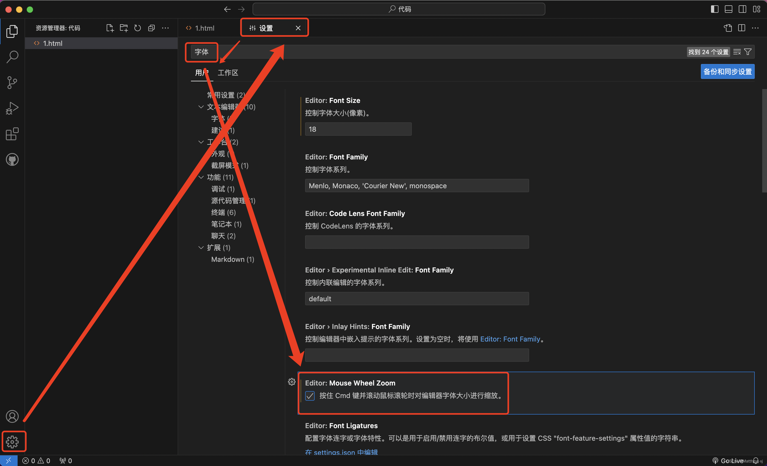This screenshot has width=767, height=466.
Task: Uncheck the Mouse Wheel Zoom checkbox
Action: point(310,396)
